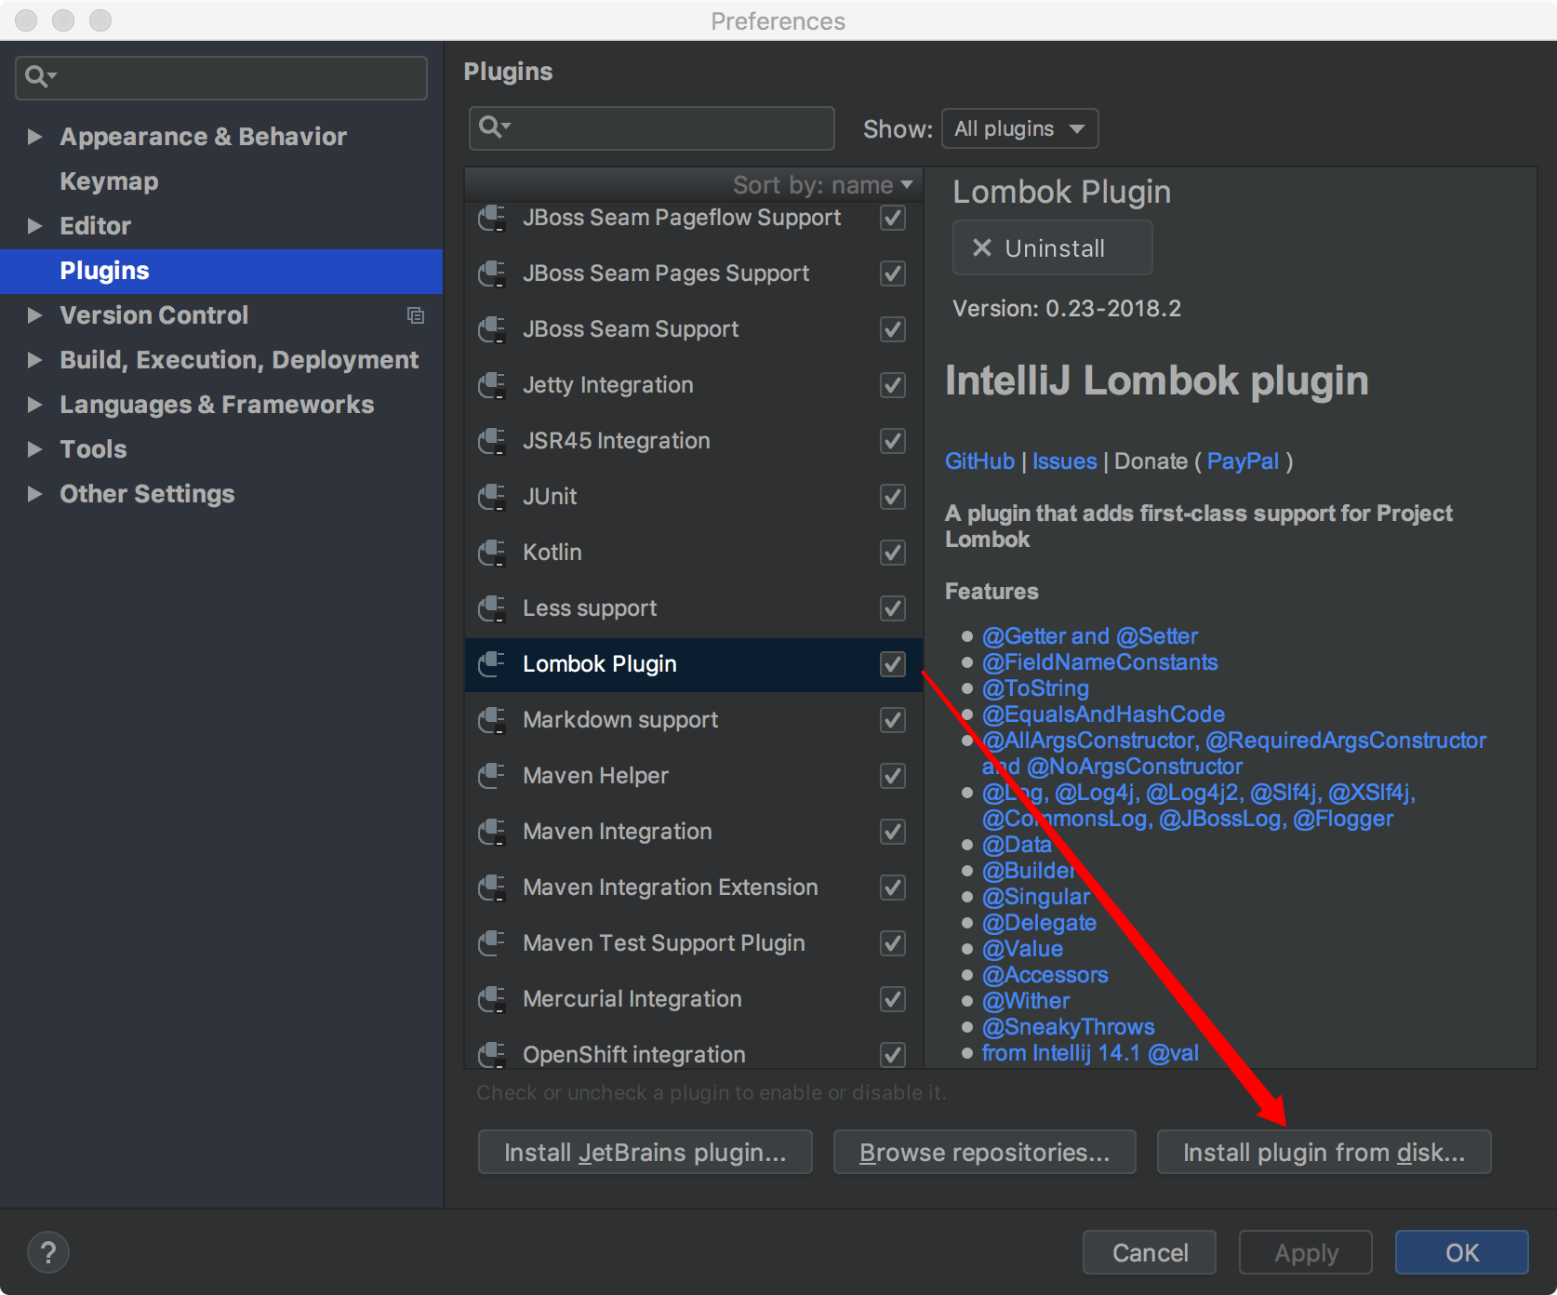Toggle the Markdown support checkbox
Screen dimensions: 1557x1295
click(893, 720)
